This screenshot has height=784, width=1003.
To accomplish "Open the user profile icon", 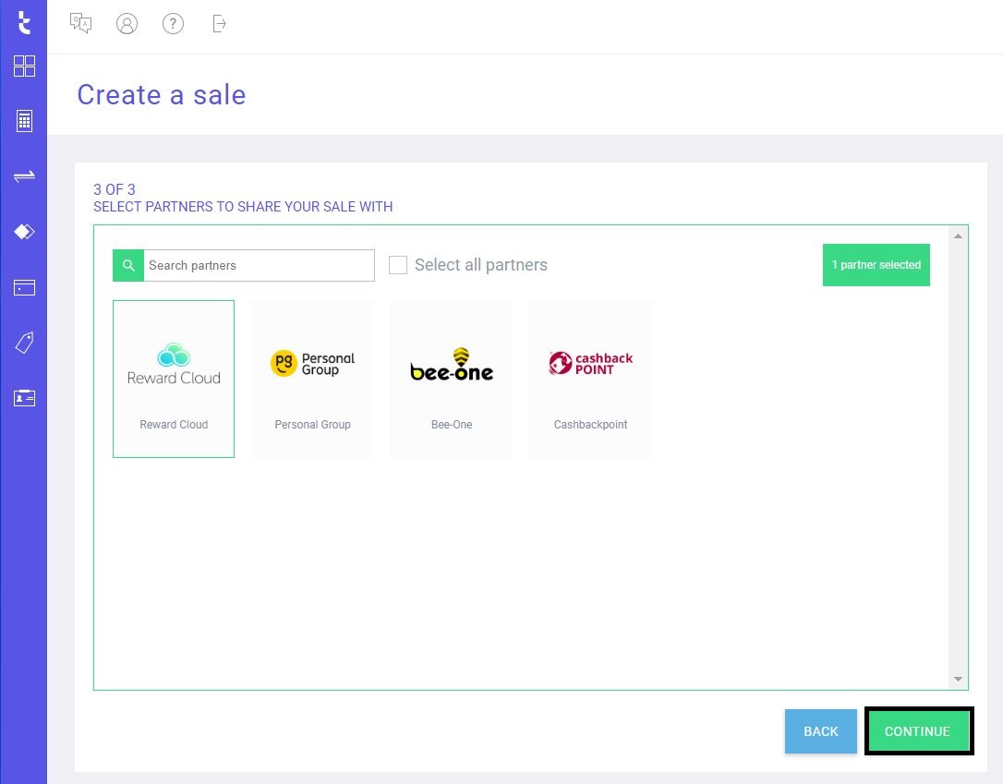I will click(127, 24).
